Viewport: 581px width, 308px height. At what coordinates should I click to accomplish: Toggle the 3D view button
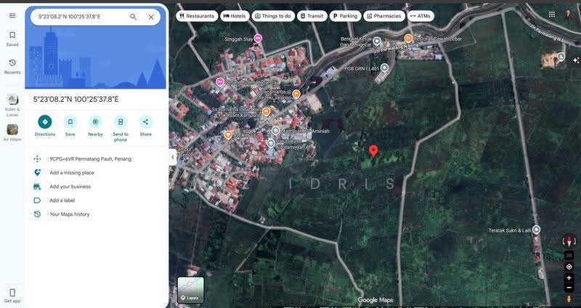coord(569,255)
